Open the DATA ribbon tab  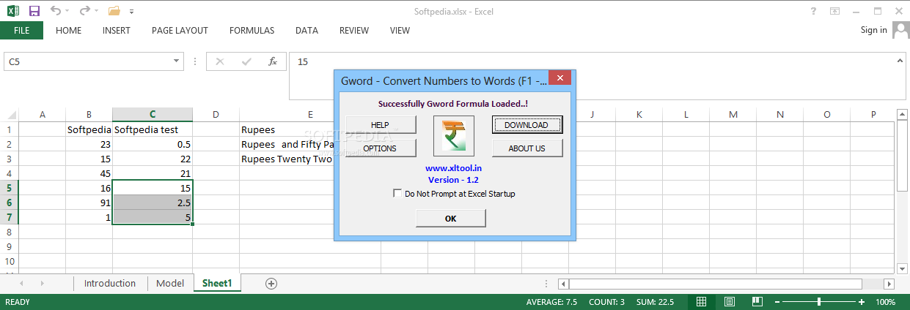pyautogui.click(x=307, y=31)
